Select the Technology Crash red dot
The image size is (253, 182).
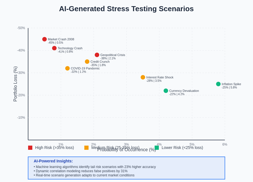coord(54,48)
